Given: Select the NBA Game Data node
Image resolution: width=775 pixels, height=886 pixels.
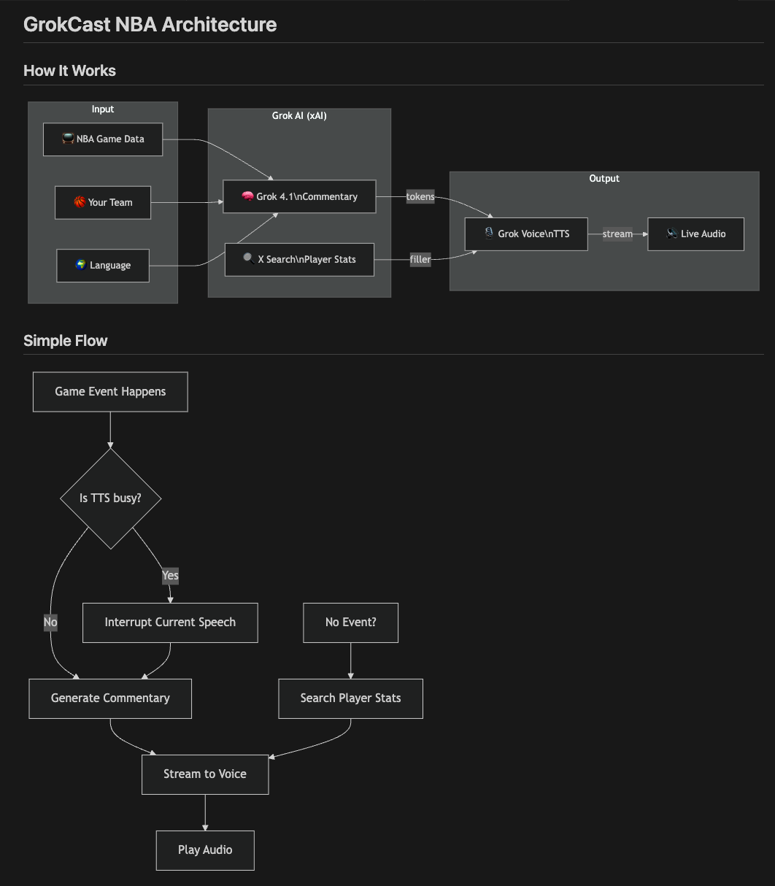Looking at the screenshot, I should [x=103, y=139].
